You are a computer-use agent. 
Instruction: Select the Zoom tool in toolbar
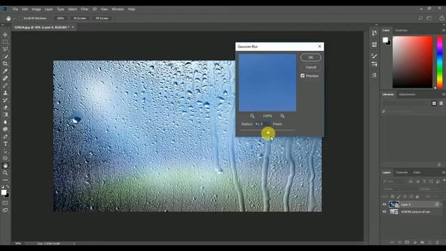point(6,173)
